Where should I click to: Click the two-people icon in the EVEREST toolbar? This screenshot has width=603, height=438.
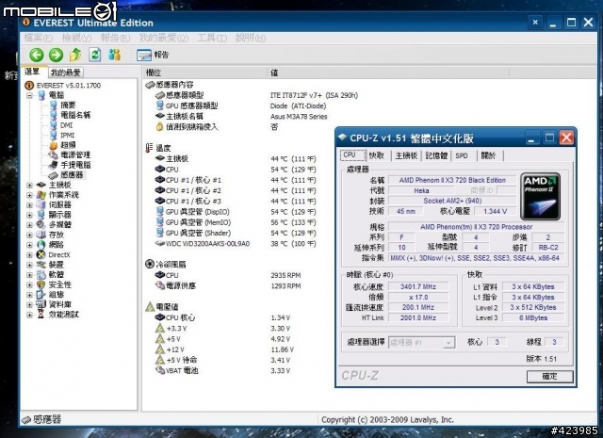(114, 55)
